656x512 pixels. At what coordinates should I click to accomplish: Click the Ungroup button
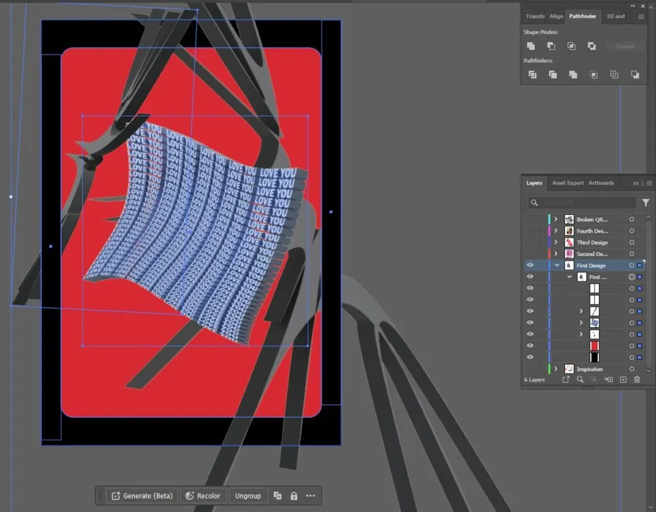click(247, 496)
